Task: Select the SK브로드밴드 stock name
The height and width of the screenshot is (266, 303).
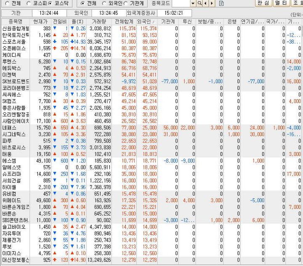Action: point(16,81)
